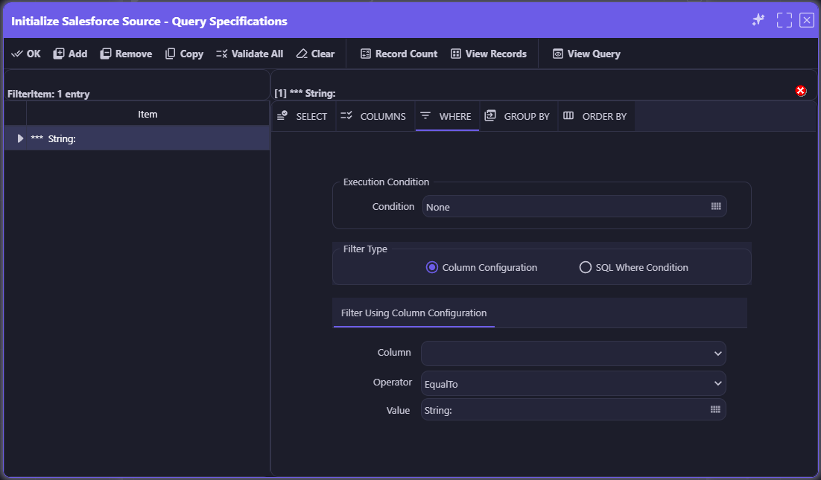Click the OK checkmark button

tap(26, 54)
